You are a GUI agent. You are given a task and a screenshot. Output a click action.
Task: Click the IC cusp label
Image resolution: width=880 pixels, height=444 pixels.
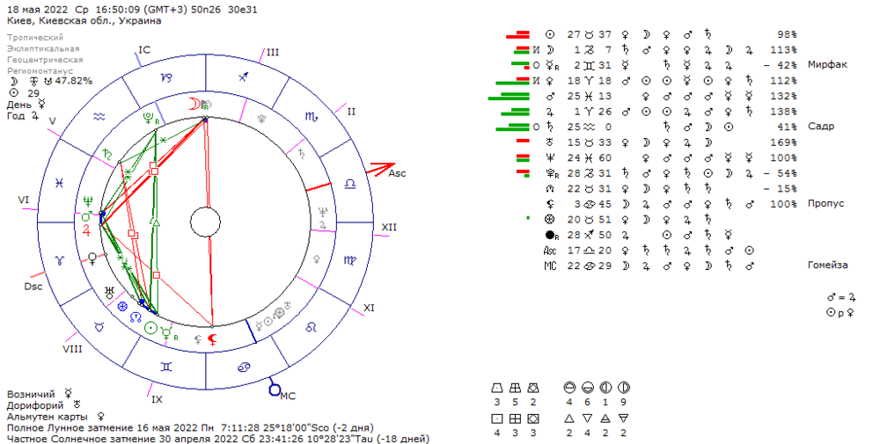tap(144, 49)
